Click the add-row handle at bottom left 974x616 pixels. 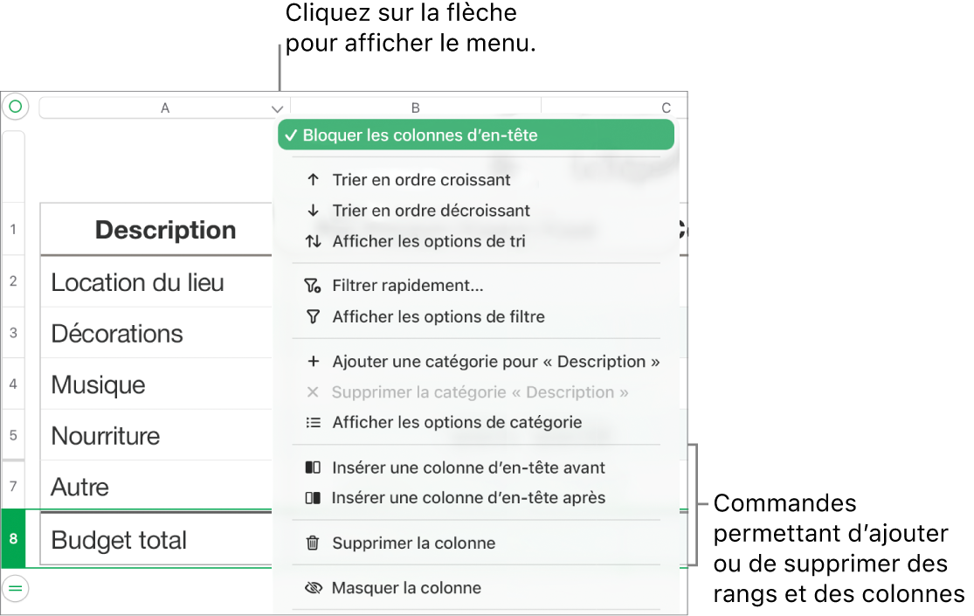[x=15, y=588]
